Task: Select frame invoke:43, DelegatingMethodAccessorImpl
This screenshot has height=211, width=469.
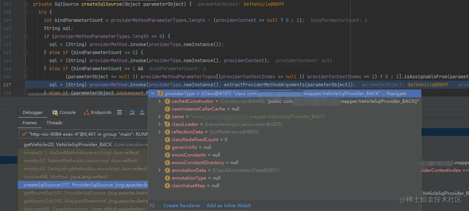Action: click(83, 169)
